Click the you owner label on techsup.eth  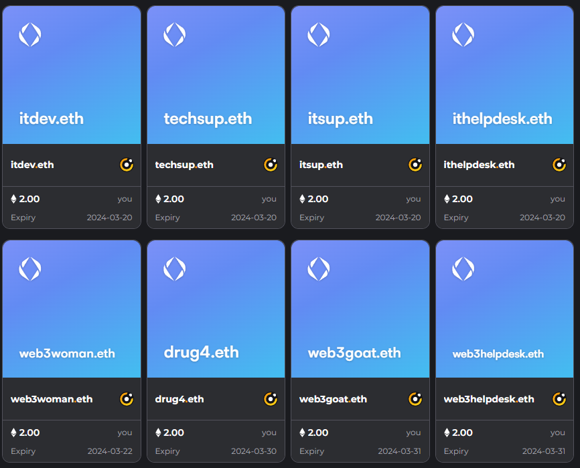pos(269,199)
